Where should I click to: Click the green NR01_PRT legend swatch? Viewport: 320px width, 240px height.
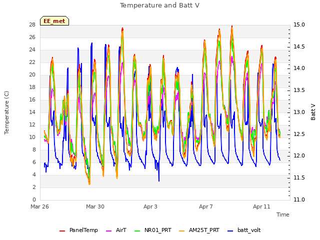pyautogui.click(x=137, y=231)
